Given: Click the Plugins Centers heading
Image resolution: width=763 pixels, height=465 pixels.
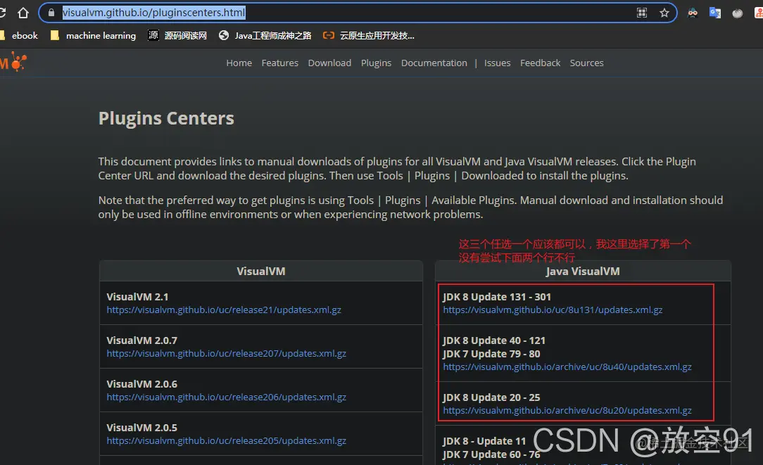Looking at the screenshot, I should tap(166, 118).
